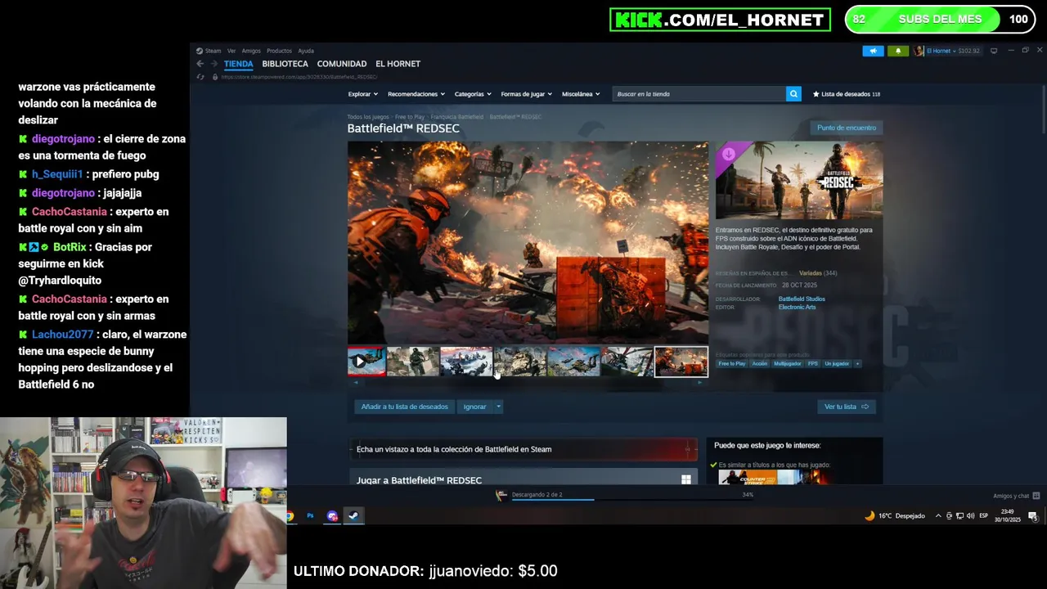The width and height of the screenshot is (1047, 589).
Task: Select the last highlighted fire screenshot thumbnail
Action: click(681, 362)
